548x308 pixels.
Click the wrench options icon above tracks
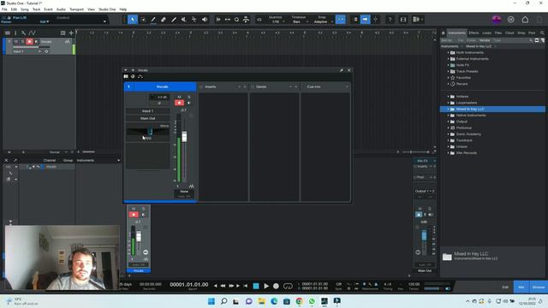coord(23,33)
